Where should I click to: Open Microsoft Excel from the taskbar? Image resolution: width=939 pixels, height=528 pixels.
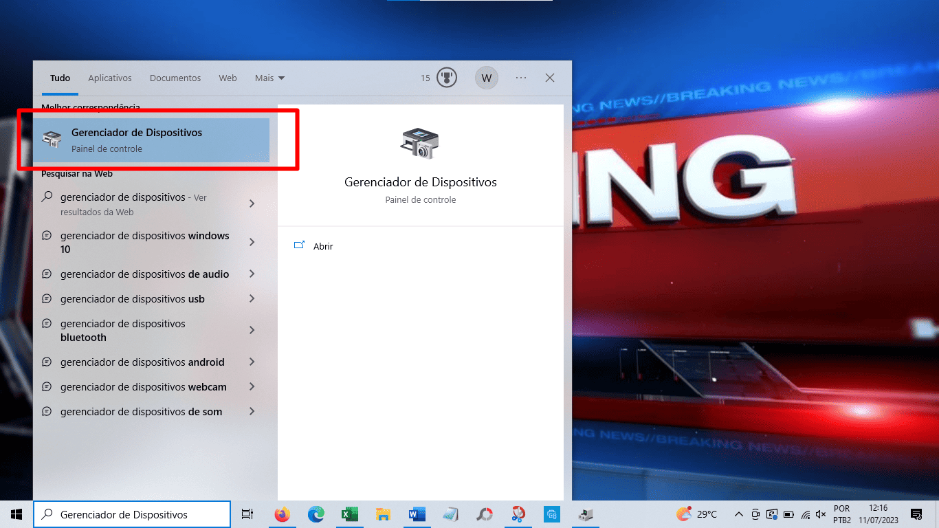coord(349,514)
